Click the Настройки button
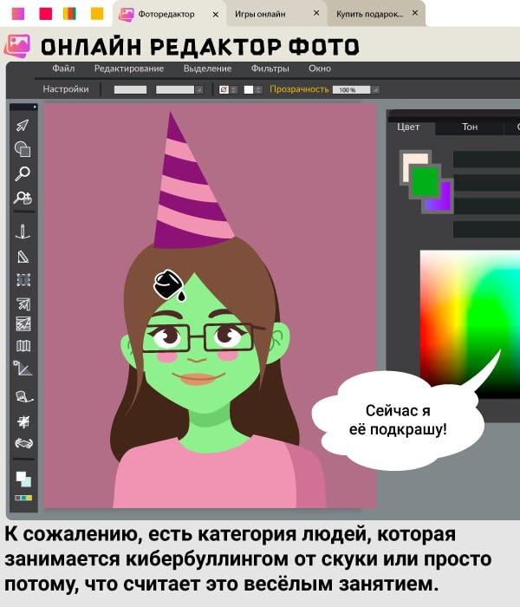 pyautogui.click(x=66, y=89)
